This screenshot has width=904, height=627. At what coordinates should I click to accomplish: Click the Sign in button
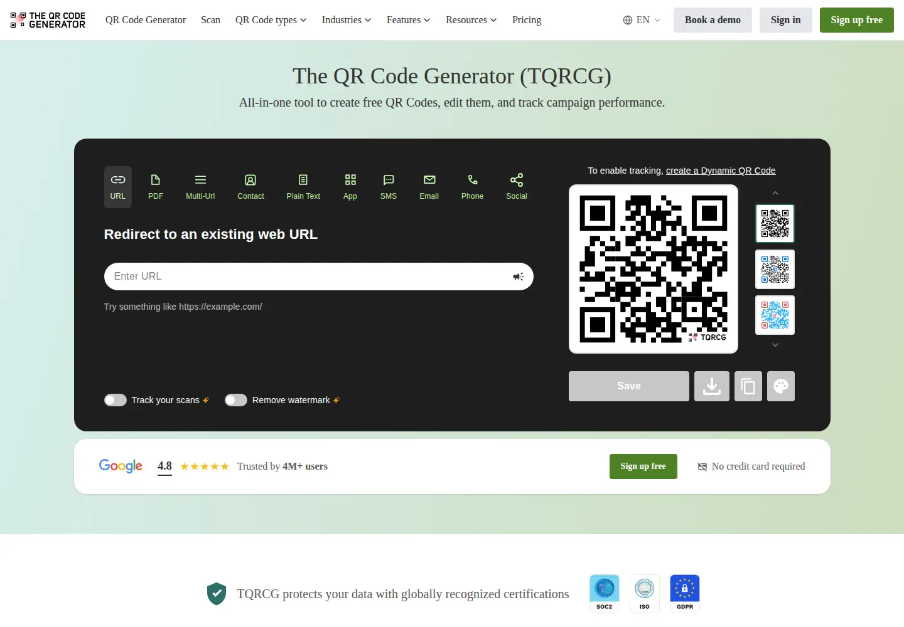(x=786, y=20)
